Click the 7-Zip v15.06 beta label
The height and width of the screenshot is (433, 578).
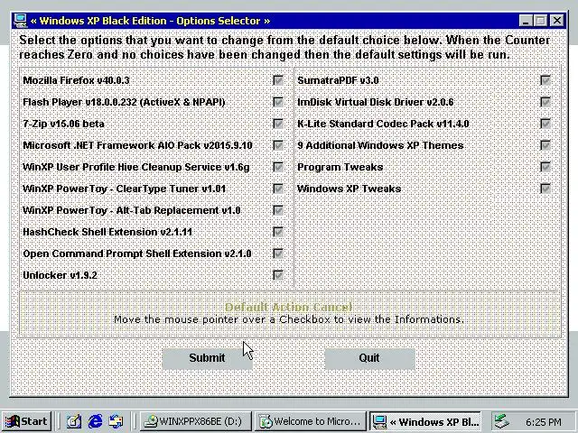point(63,124)
